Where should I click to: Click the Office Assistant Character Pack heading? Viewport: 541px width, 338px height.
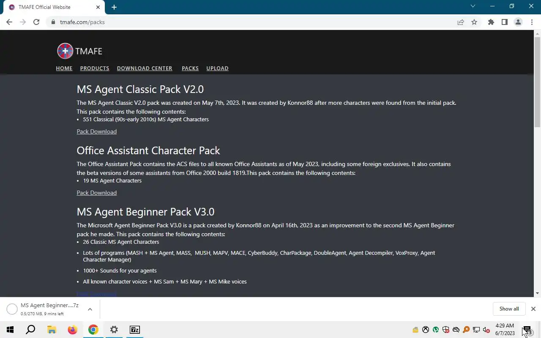(x=148, y=150)
